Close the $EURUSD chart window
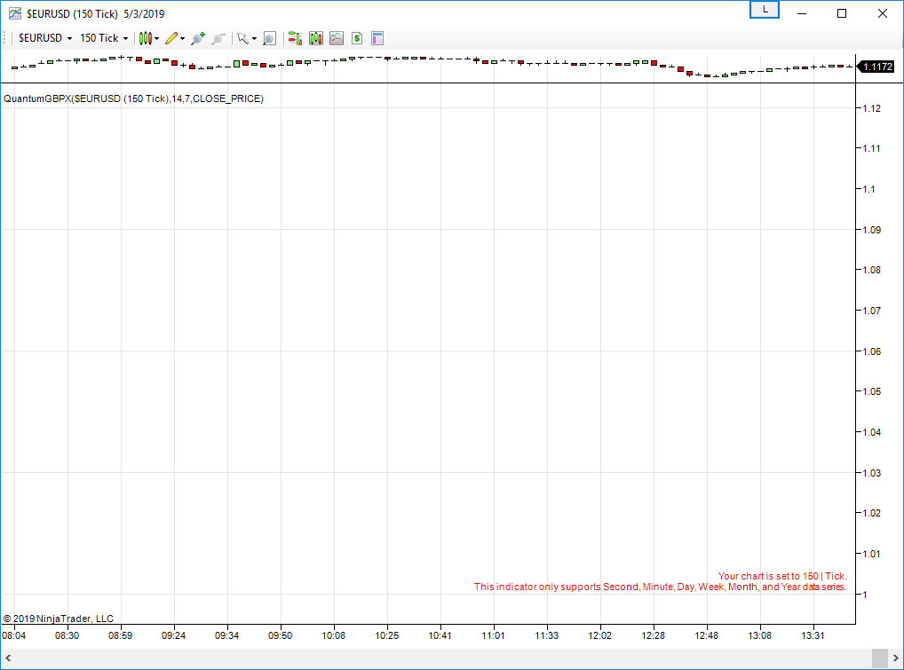This screenshot has height=670, width=904. pyautogui.click(x=882, y=13)
